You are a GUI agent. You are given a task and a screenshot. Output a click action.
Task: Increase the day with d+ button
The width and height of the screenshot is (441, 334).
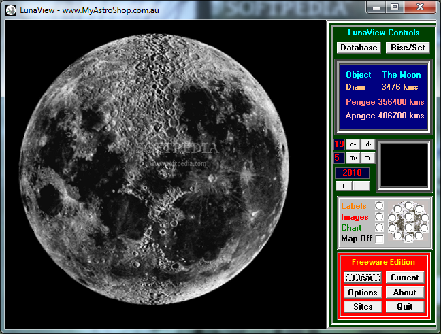(x=353, y=144)
